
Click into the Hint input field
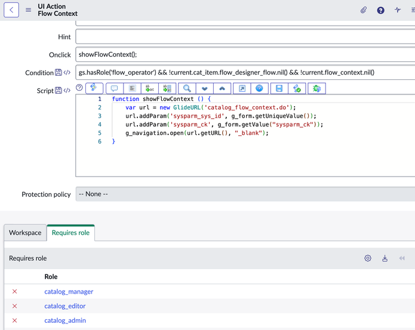coord(245,36)
